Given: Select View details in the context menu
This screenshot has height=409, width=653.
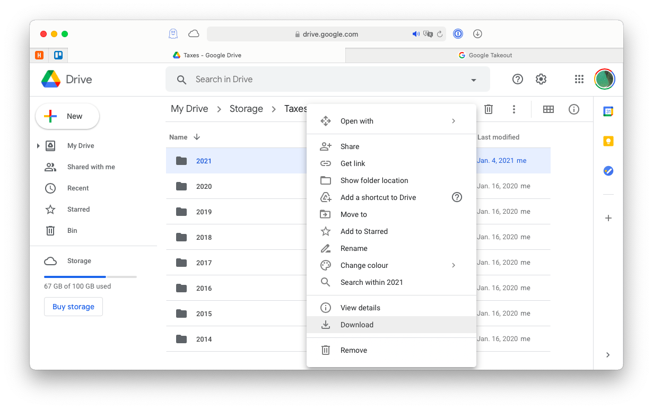Looking at the screenshot, I should (391, 308).
